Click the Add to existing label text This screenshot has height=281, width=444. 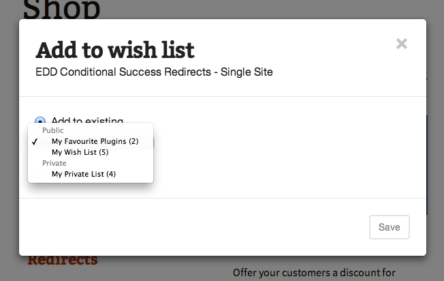point(87,120)
